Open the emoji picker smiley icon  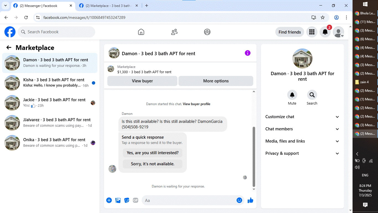(239, 200)
